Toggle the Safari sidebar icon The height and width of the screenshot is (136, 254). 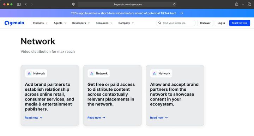(19, 4)
